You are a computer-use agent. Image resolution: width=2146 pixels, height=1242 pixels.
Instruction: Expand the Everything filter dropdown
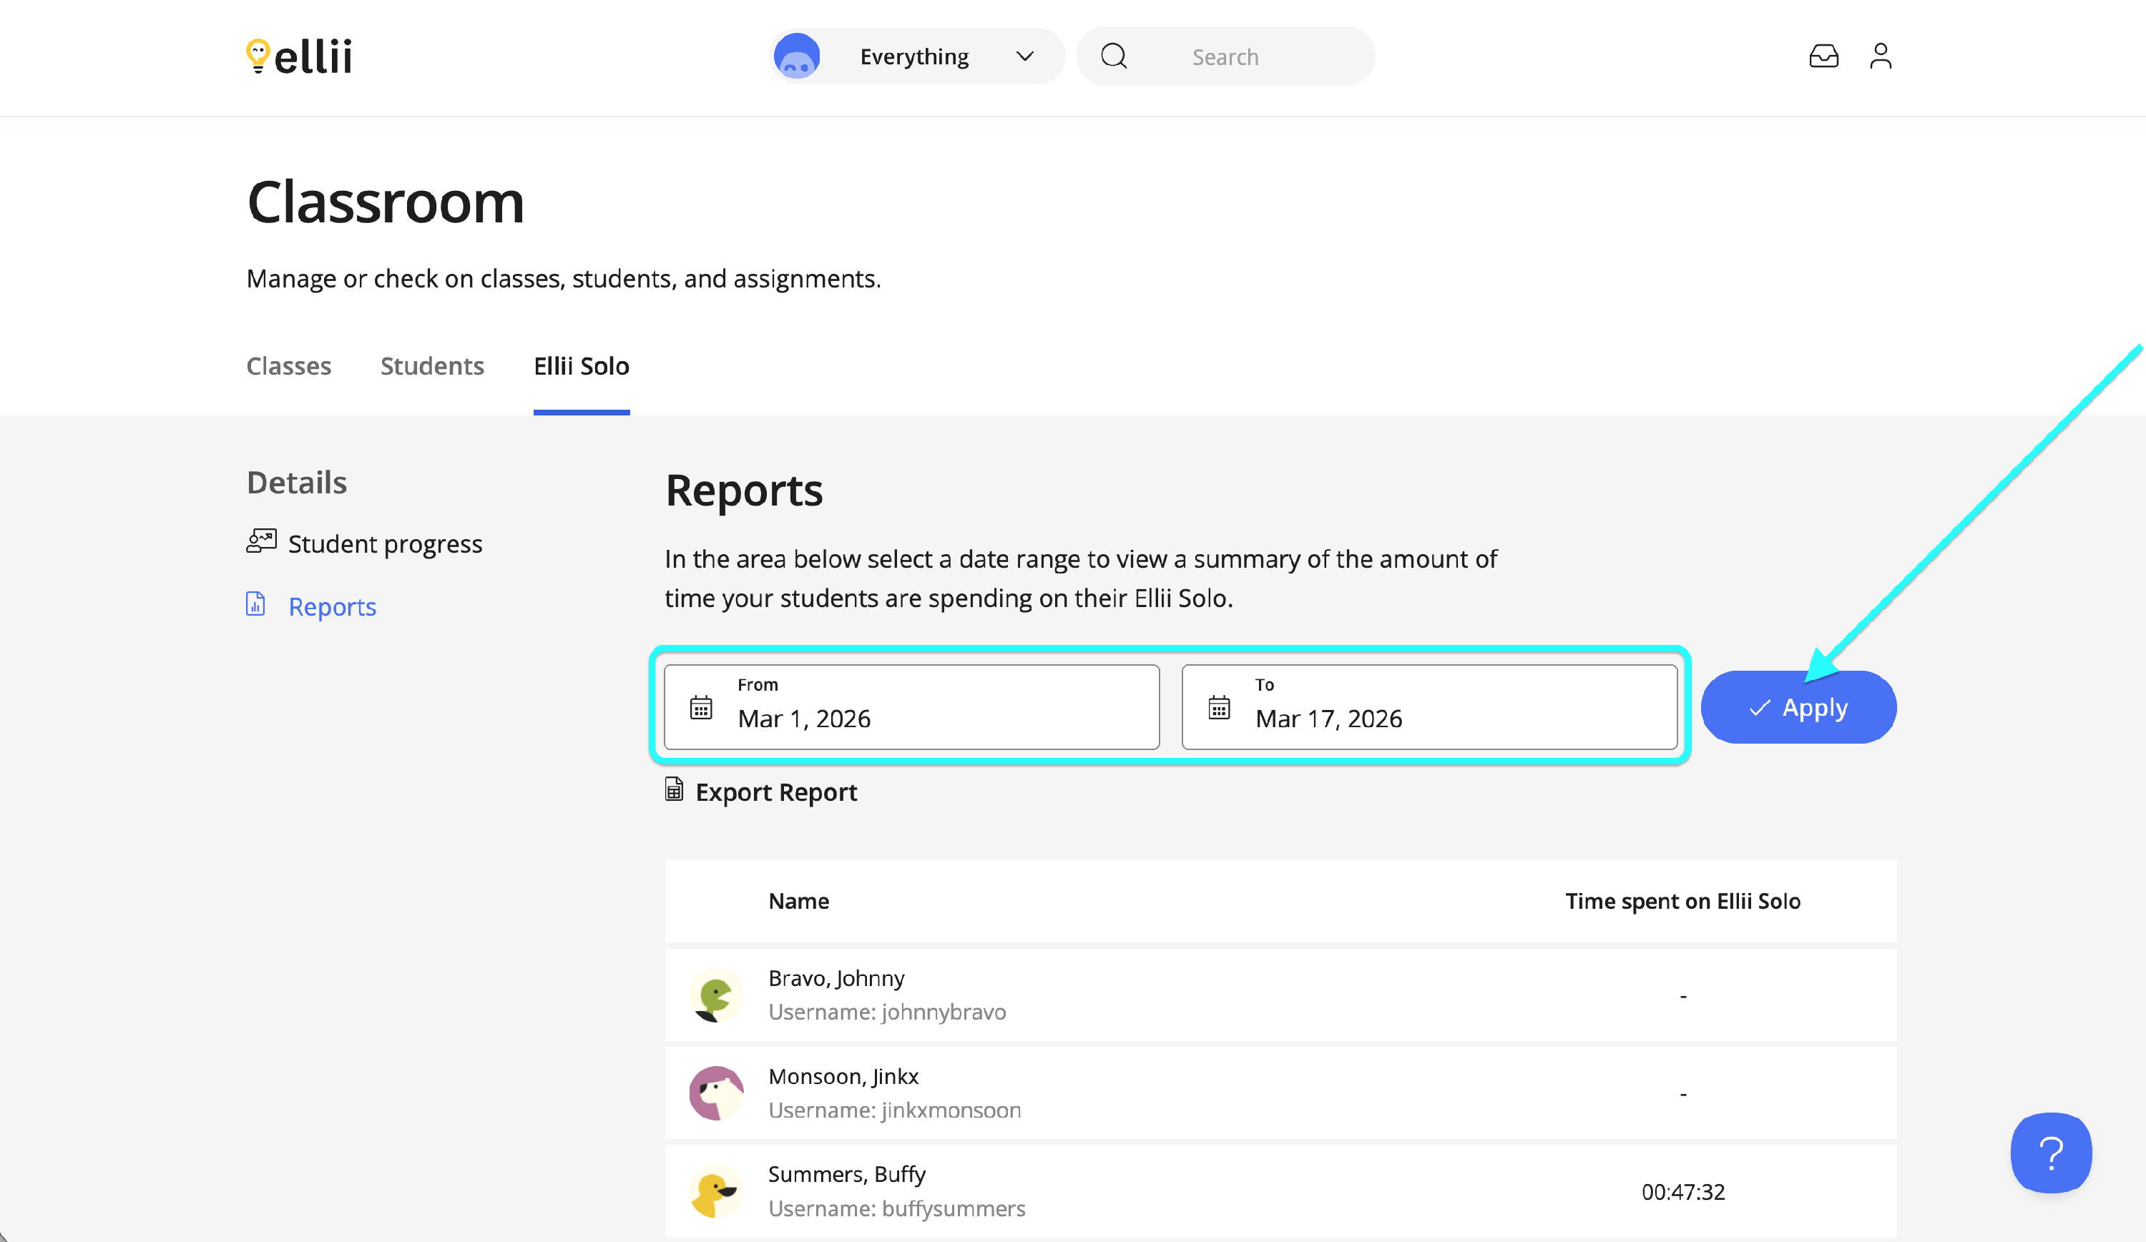click(916, 56)
